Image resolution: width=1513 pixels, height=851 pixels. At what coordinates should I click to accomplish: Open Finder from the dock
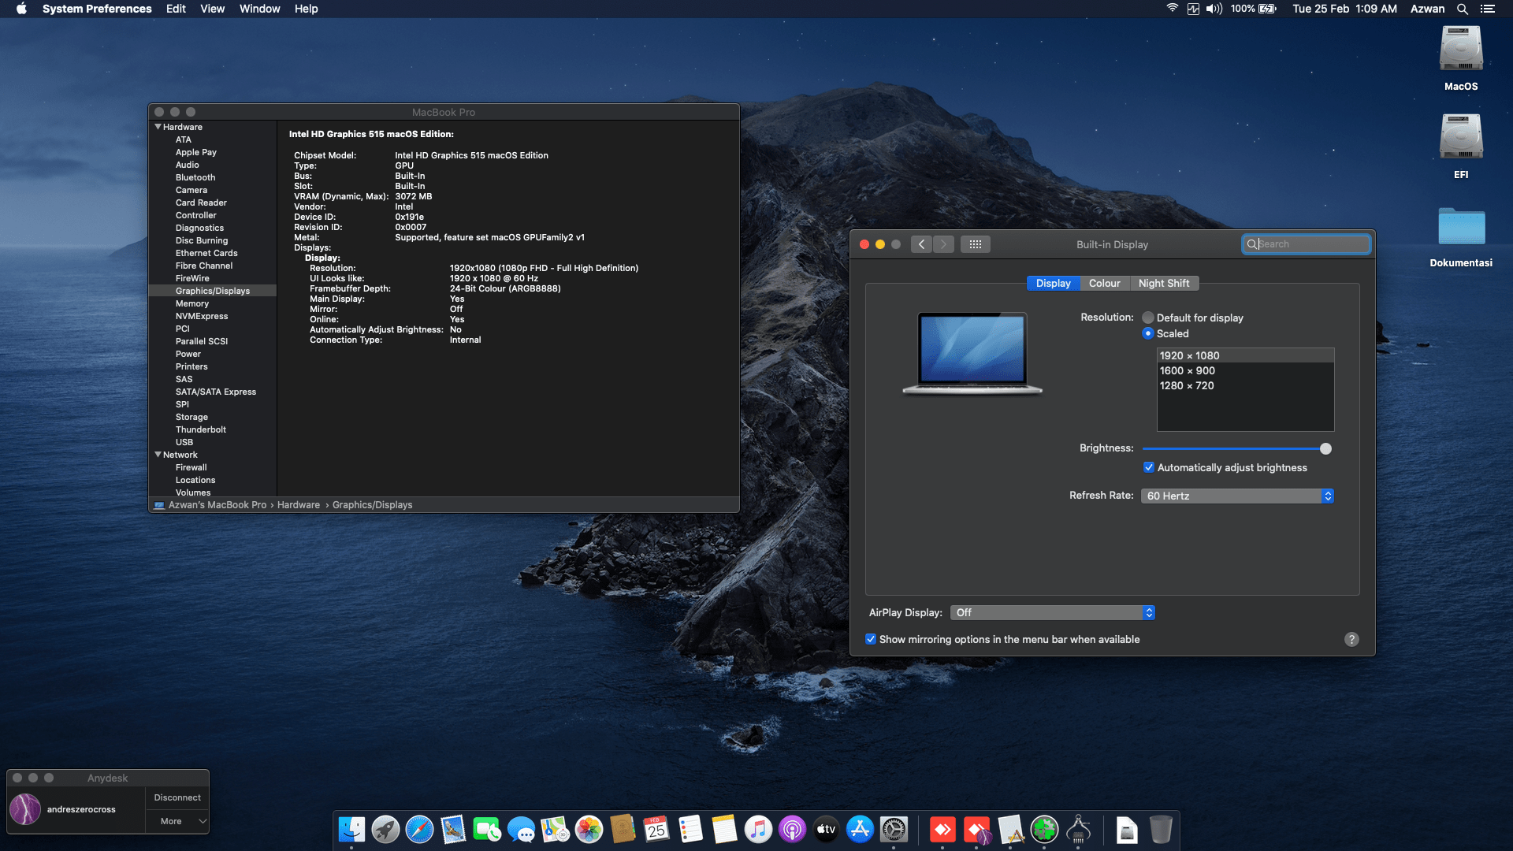(351, 830)
